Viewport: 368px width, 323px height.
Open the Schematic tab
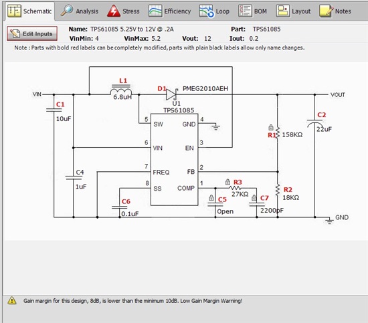pos(30,11)
